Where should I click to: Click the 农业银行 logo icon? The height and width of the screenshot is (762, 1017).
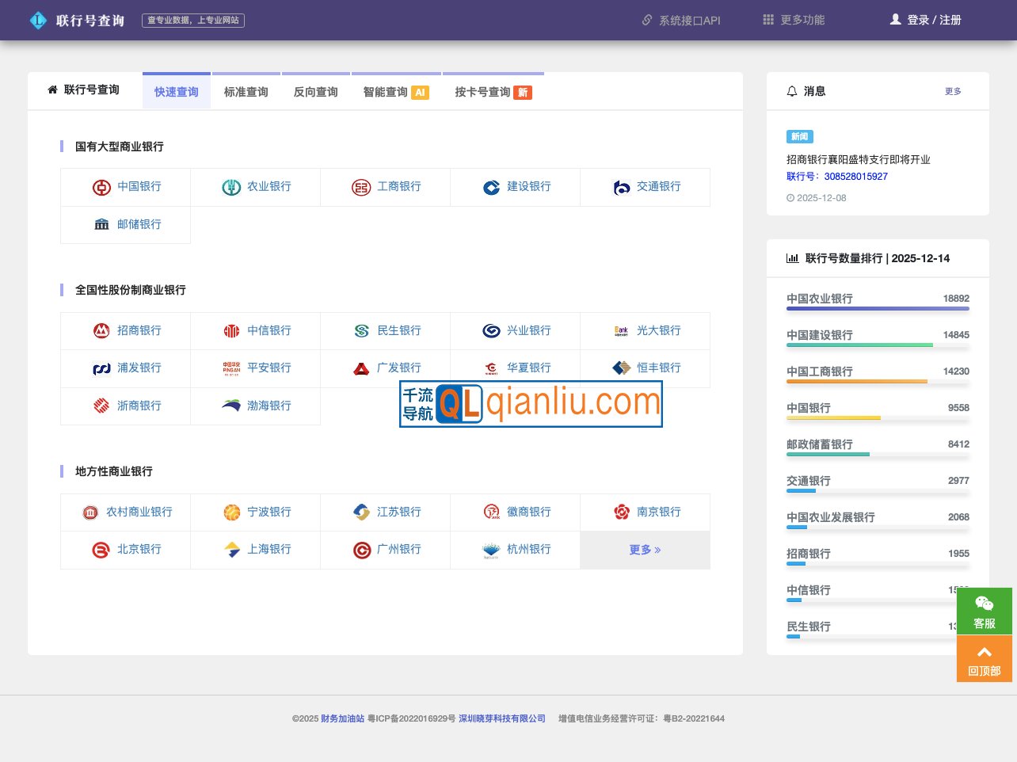[x=231, y=187]
